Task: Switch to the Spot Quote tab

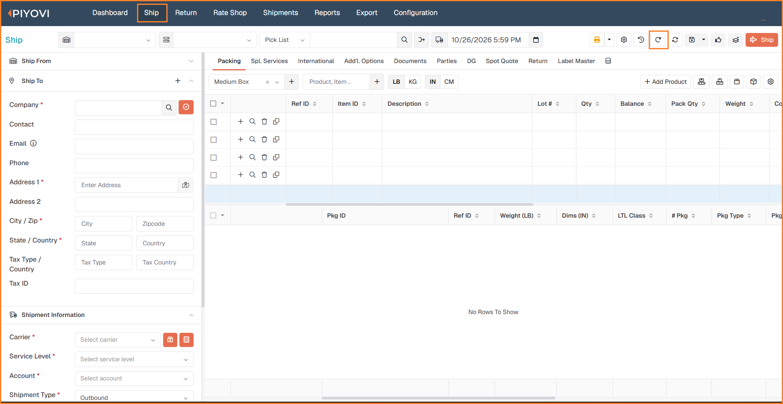Action: coord(502,61)
